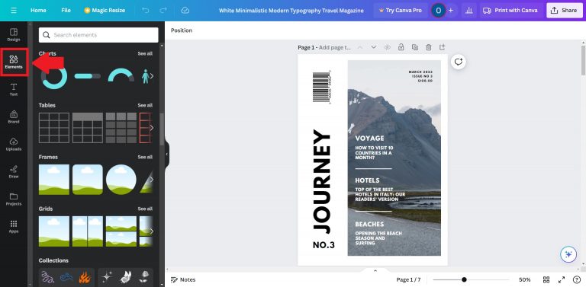
Task: Open the Draw sidebar tab
Action: click(x=14, y=171)
